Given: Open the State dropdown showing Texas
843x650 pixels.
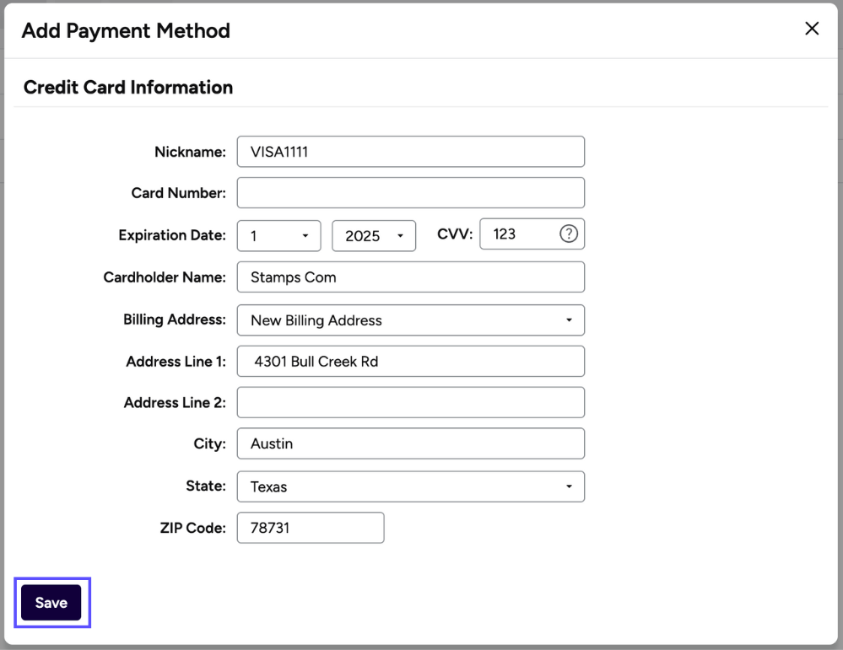Looking at the screenshot, I should pos(410,486).
